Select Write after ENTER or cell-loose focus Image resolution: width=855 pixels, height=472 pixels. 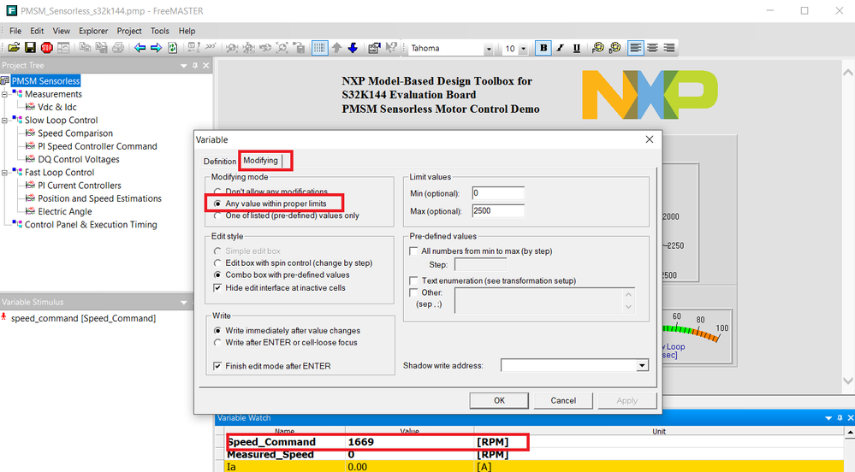click(217, 342)
